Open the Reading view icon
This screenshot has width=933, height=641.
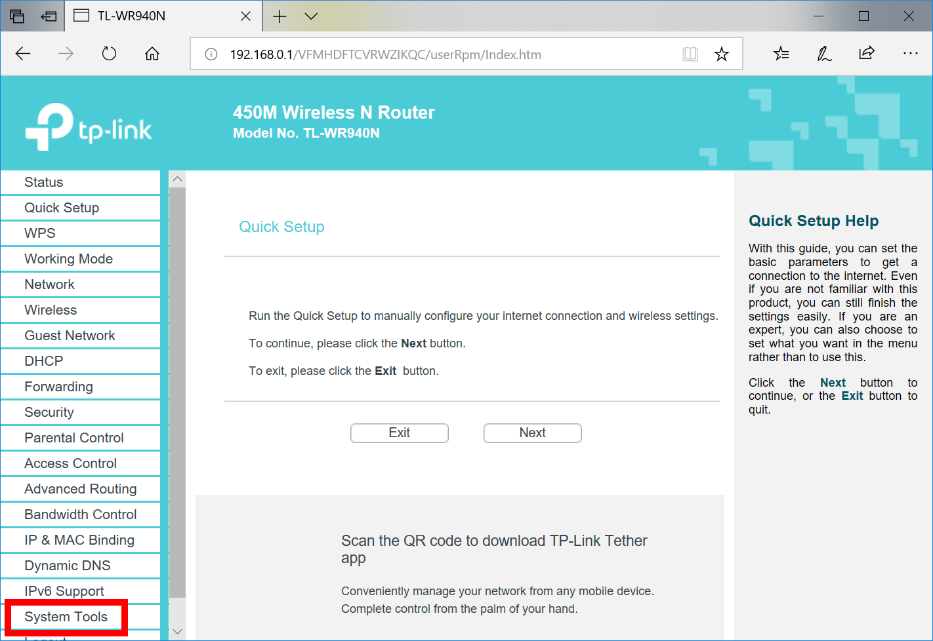pos(690,54)
